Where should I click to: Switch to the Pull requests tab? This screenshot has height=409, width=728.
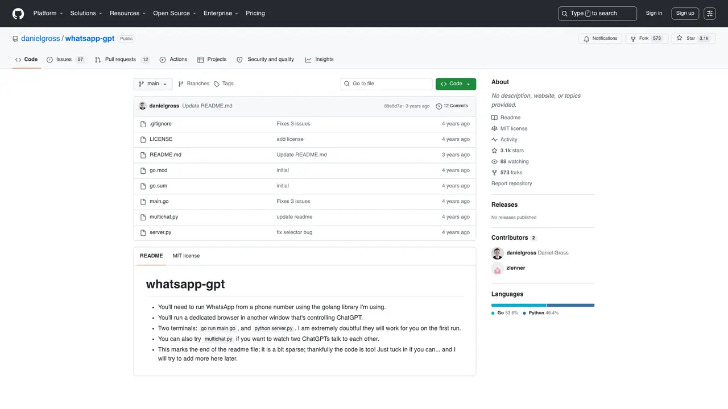pos(122,60)
